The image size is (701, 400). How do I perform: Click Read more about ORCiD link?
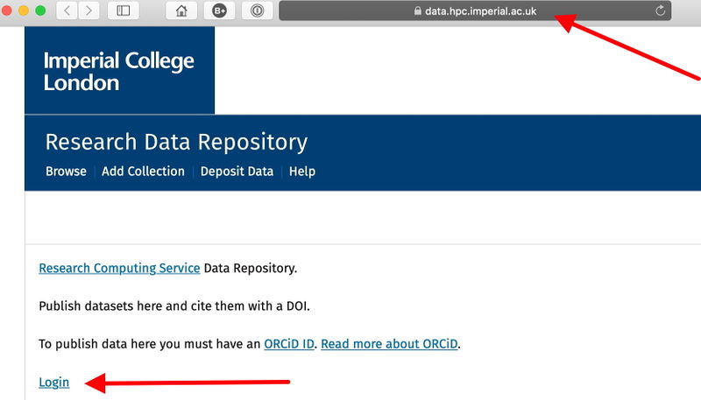[x=390, y=344]
